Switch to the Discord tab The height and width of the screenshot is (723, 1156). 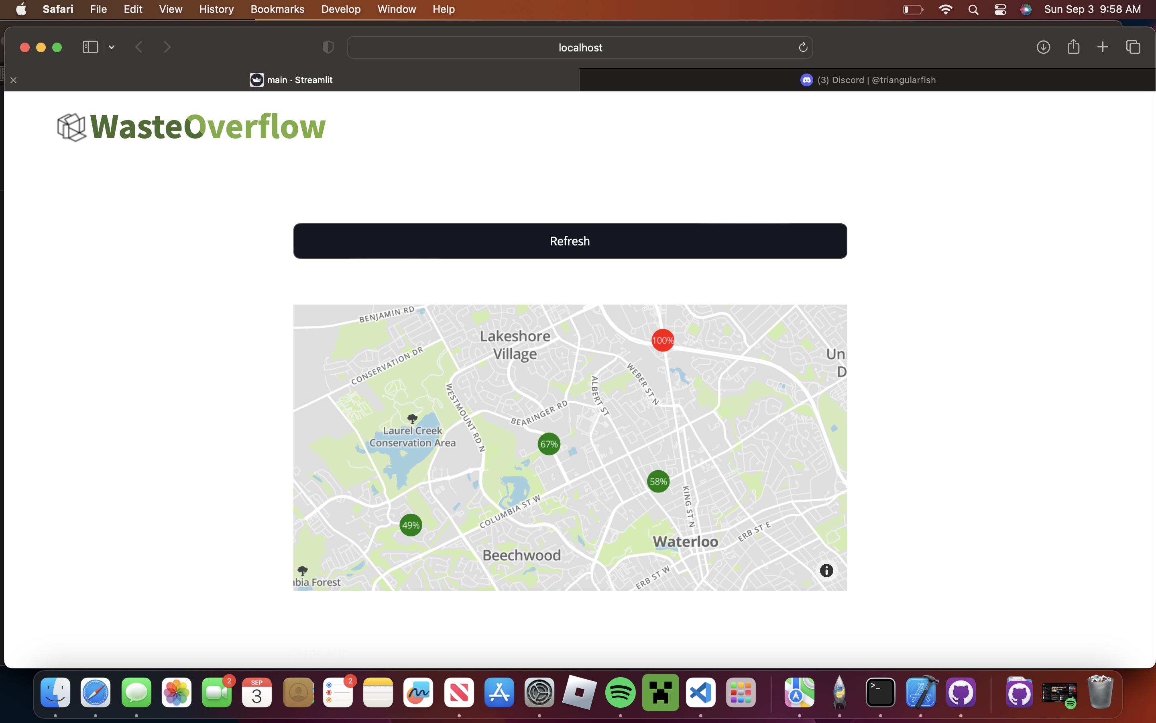[x=867, y=80]
